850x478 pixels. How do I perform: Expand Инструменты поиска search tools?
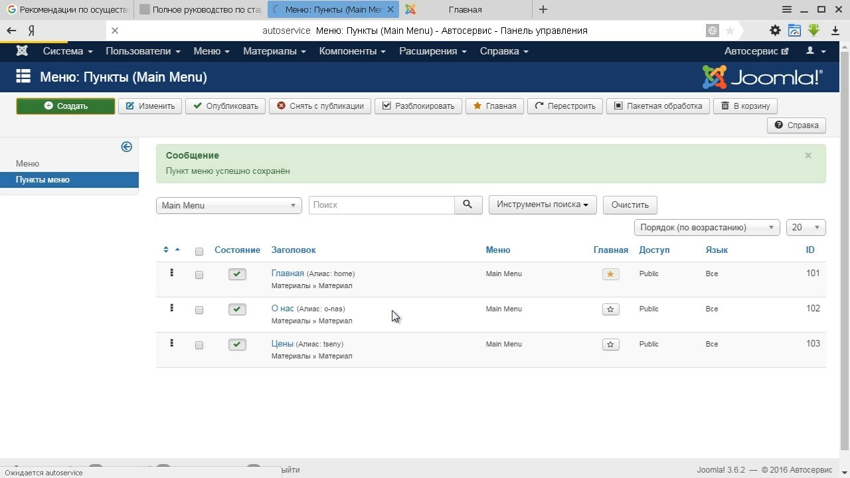tap(543, 204)
